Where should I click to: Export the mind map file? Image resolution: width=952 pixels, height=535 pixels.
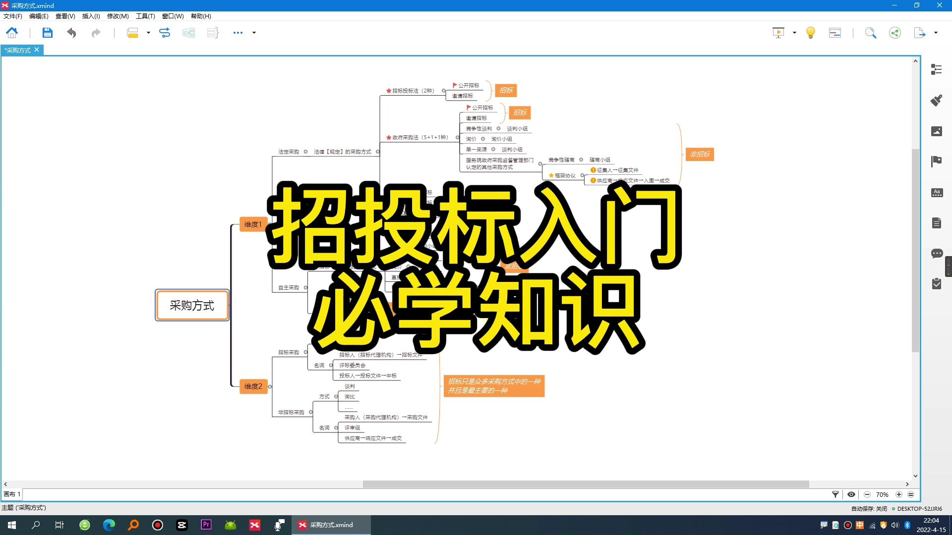(x=920, y=33)
